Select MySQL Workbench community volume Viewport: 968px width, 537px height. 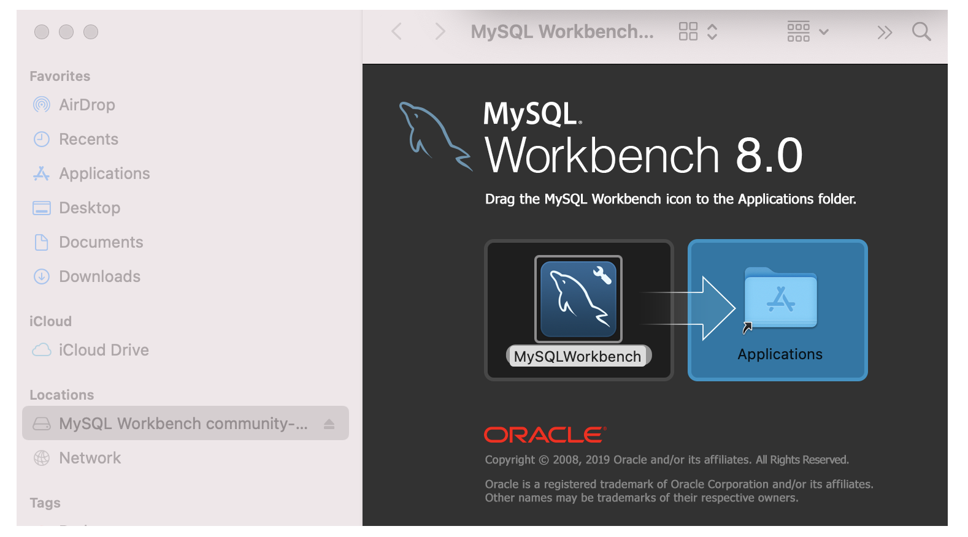(185, 423)
